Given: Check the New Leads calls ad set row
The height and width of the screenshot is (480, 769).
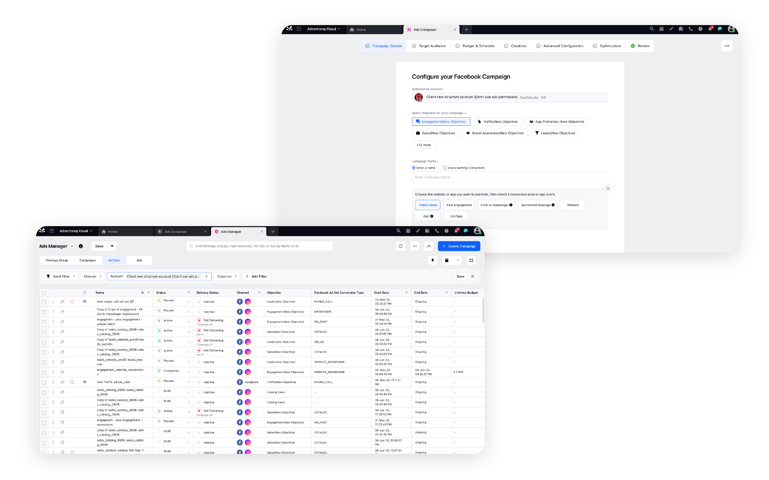Looking at the screenshot, I should tap(44, 302).
